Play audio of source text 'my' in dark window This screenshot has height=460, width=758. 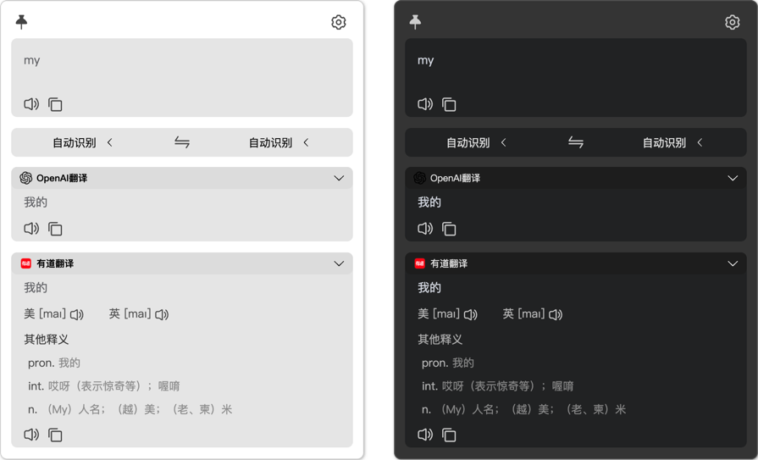[x=425, y=104]
